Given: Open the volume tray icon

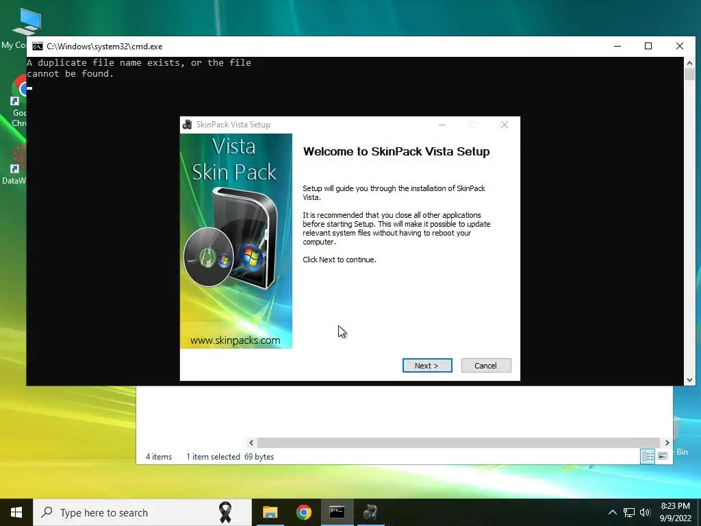Looking at the screenshot, I should point(645,512).
